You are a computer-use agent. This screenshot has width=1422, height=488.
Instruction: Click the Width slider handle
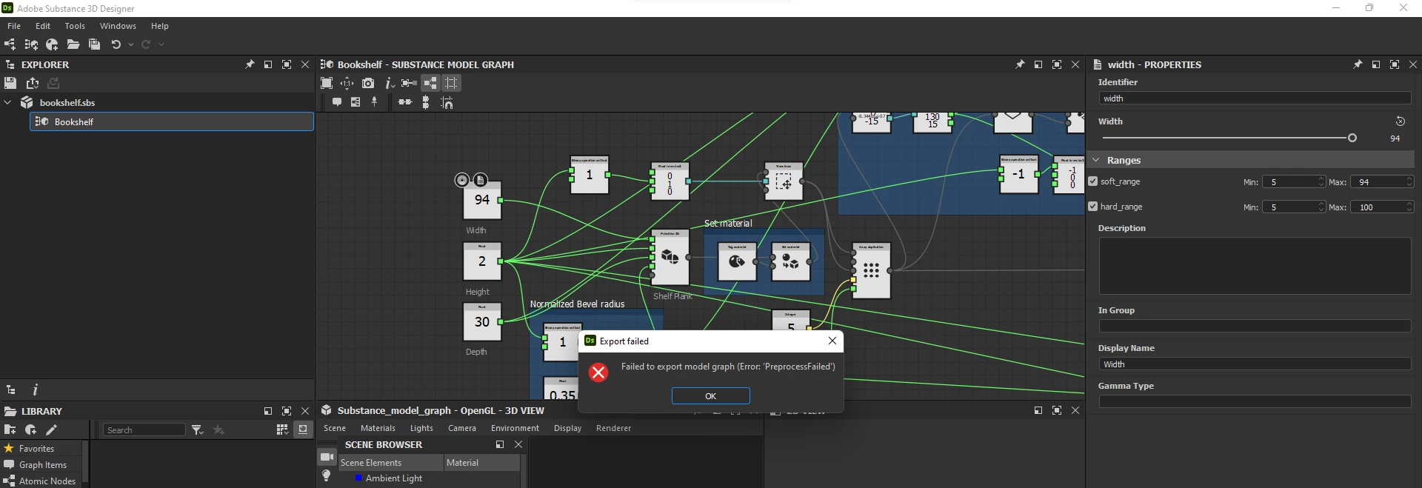1352,138
